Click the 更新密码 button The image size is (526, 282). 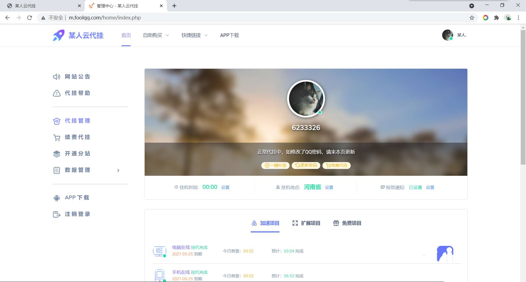[306, 165]
